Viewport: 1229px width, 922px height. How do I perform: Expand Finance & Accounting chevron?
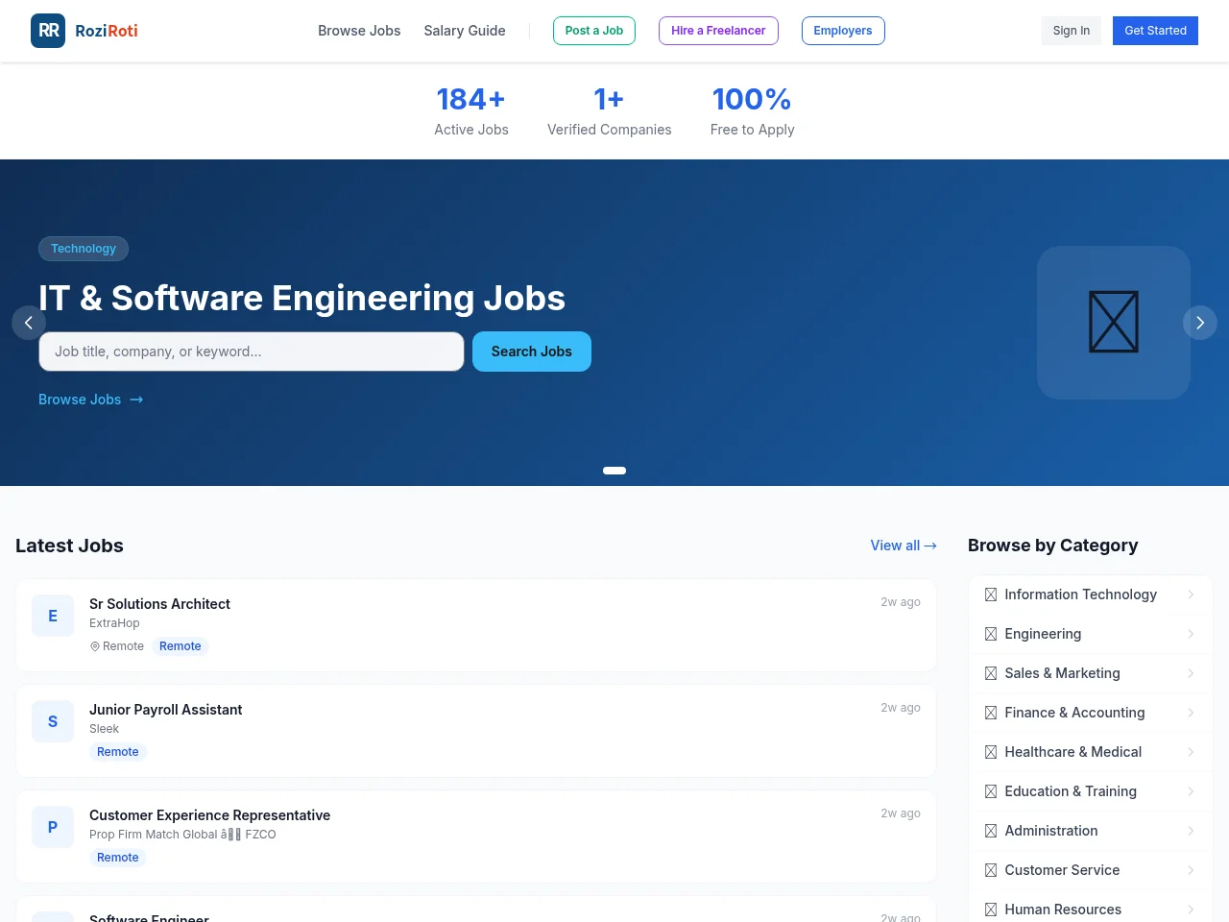click(x=1191, y=713)
